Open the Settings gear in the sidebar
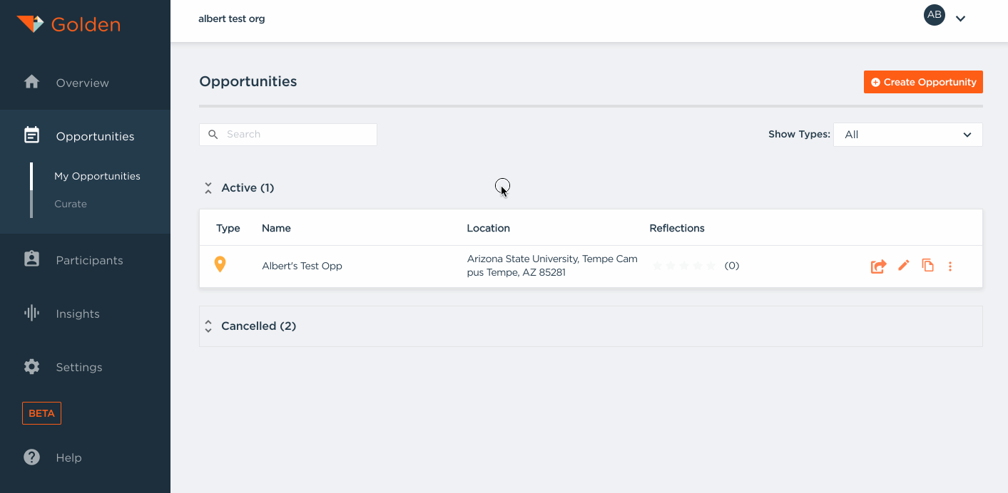The height and width of the screenshot is (493, 1008). tap(31, 366)
